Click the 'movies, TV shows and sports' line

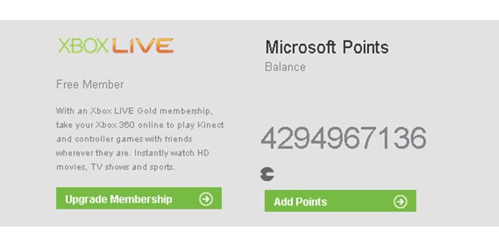click(115, 167)
